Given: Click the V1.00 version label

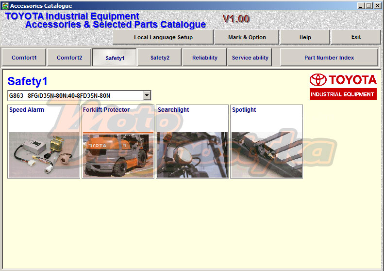Looking at the screenshot, I should [236, 19].
